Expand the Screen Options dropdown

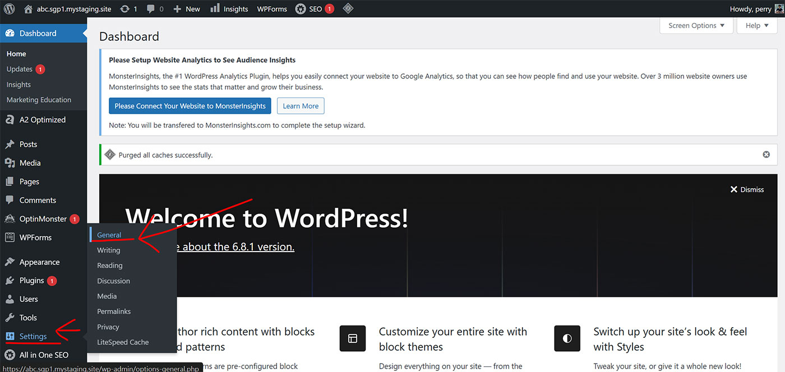point(696,25)
